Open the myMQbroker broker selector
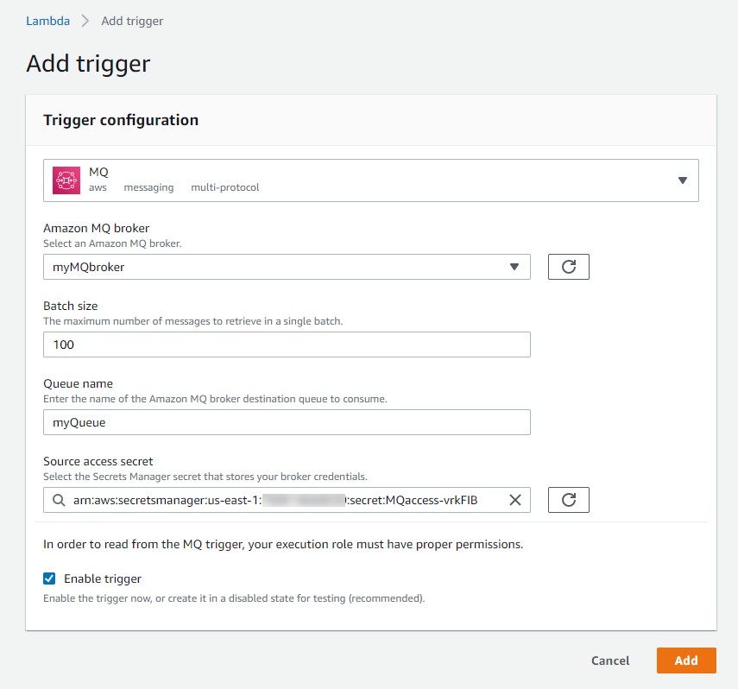The image size is (738, 689). click(x=287, y=267)
